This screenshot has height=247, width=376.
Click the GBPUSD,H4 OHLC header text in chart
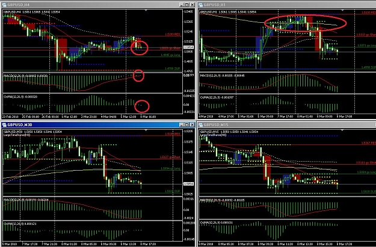[x=32, y=12]
